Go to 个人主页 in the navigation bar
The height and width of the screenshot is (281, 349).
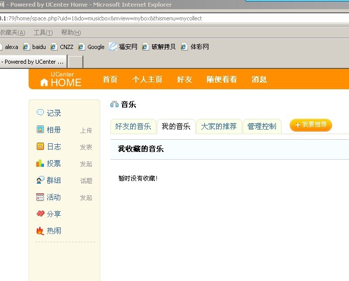pos(147,79)
